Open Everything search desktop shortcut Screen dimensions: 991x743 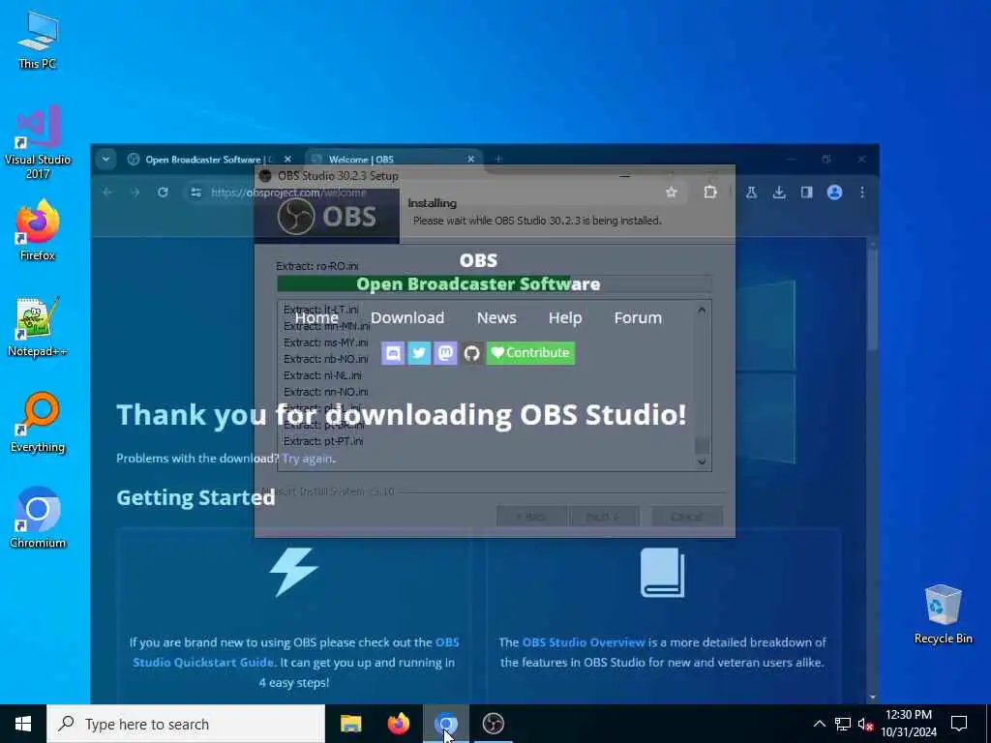[x=38, y=423]
